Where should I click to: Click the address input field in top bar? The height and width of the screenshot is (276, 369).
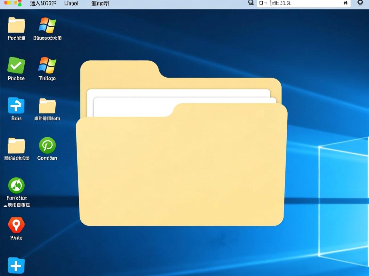click(x=304, y=3)
